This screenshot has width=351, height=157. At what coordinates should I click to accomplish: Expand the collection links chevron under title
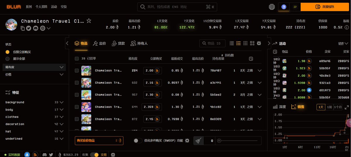[49, 28]
